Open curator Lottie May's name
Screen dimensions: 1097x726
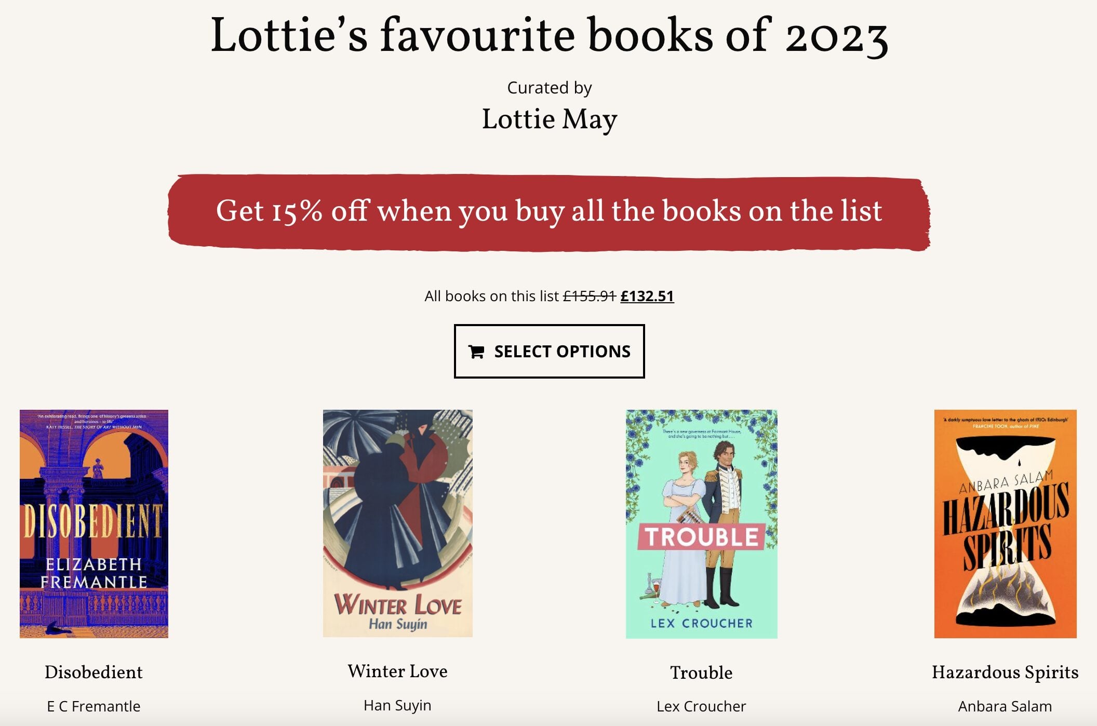click(x=550, y=119)
